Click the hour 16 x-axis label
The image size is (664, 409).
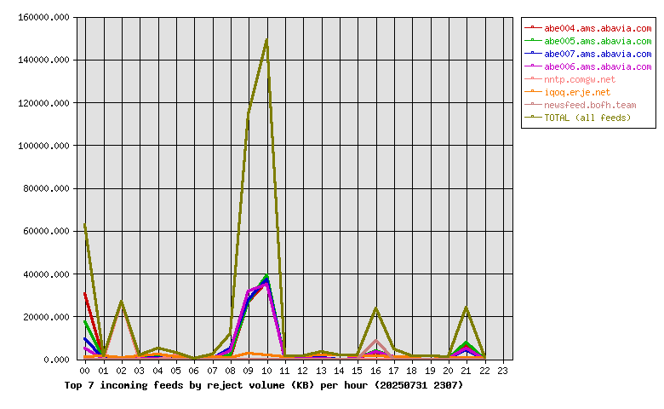coord(375,371)
